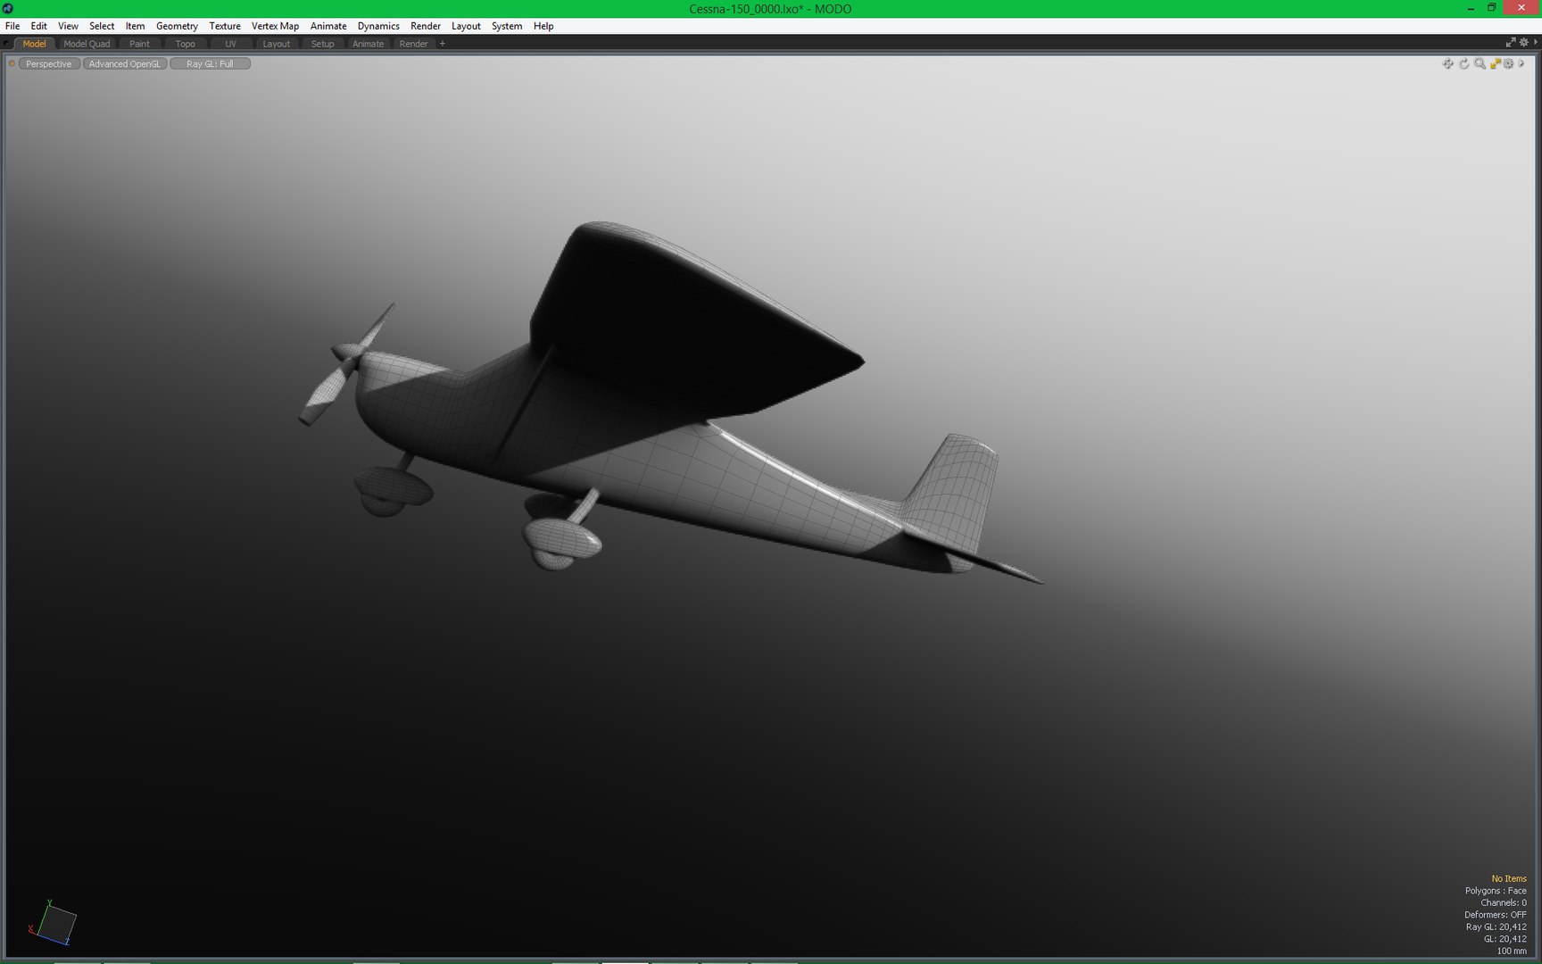The height and width of the screenshot is (964, 1542).
Task: Click the 'Polygons : Face' status text
Action: click(x=1496, y=891)
